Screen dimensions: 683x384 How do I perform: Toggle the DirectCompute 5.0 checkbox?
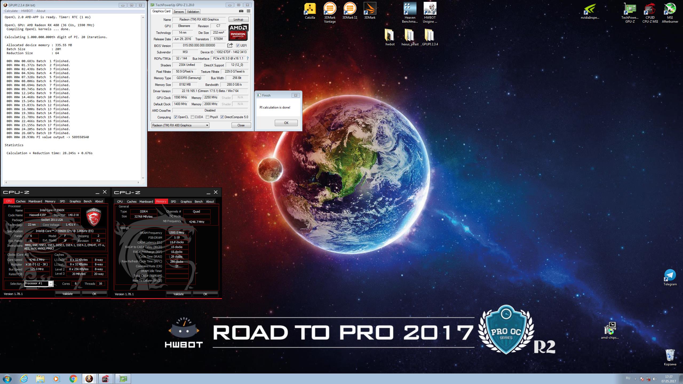point(222,117)
